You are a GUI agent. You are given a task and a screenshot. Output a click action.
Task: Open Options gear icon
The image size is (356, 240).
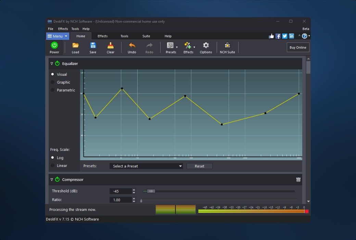coord(206,46)
